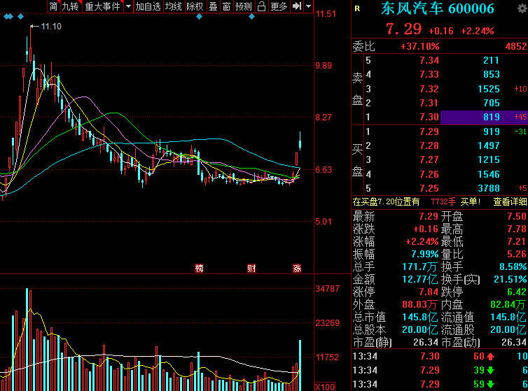Select buy level 1 price 7.29

point(429,131)
